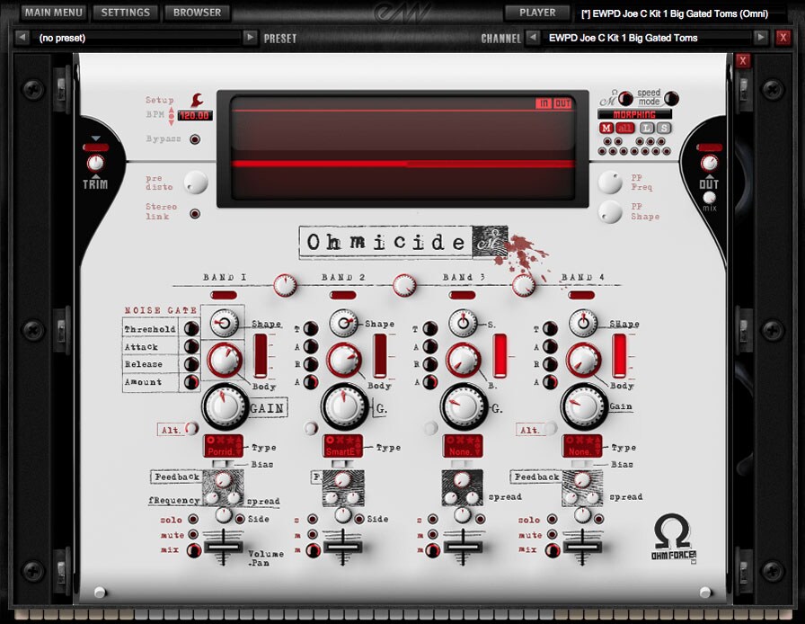The height and width of the screenshot is (624, 805).
Task: Open Band 4 distortion Type selector None.
Action: pos(582,446)
